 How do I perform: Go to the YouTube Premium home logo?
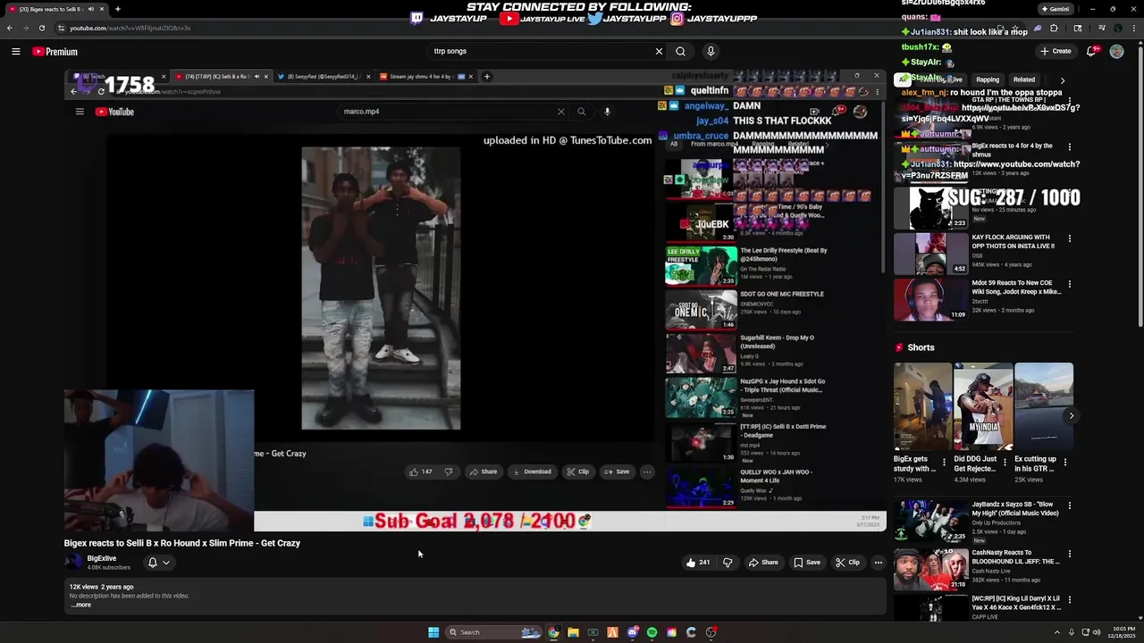(55, 52)
